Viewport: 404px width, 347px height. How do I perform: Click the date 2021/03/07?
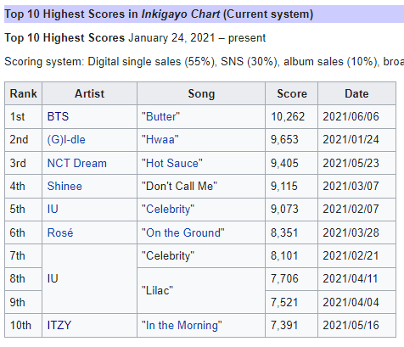tap(351, 186)
